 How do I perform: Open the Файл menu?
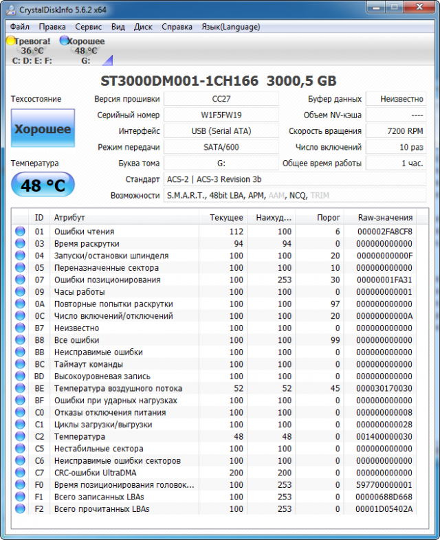coord(20,27)
